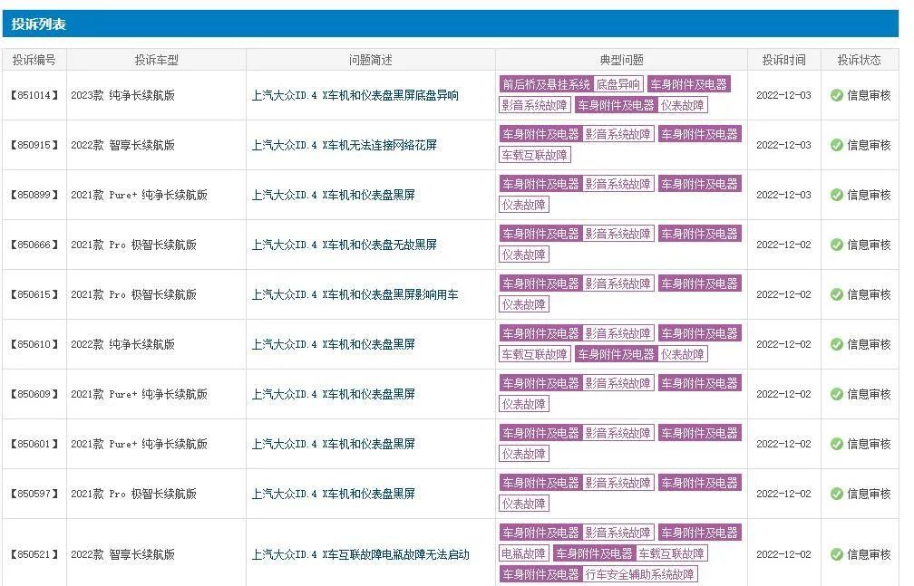Open complaint link in row 850597

(x=333, y=494)
